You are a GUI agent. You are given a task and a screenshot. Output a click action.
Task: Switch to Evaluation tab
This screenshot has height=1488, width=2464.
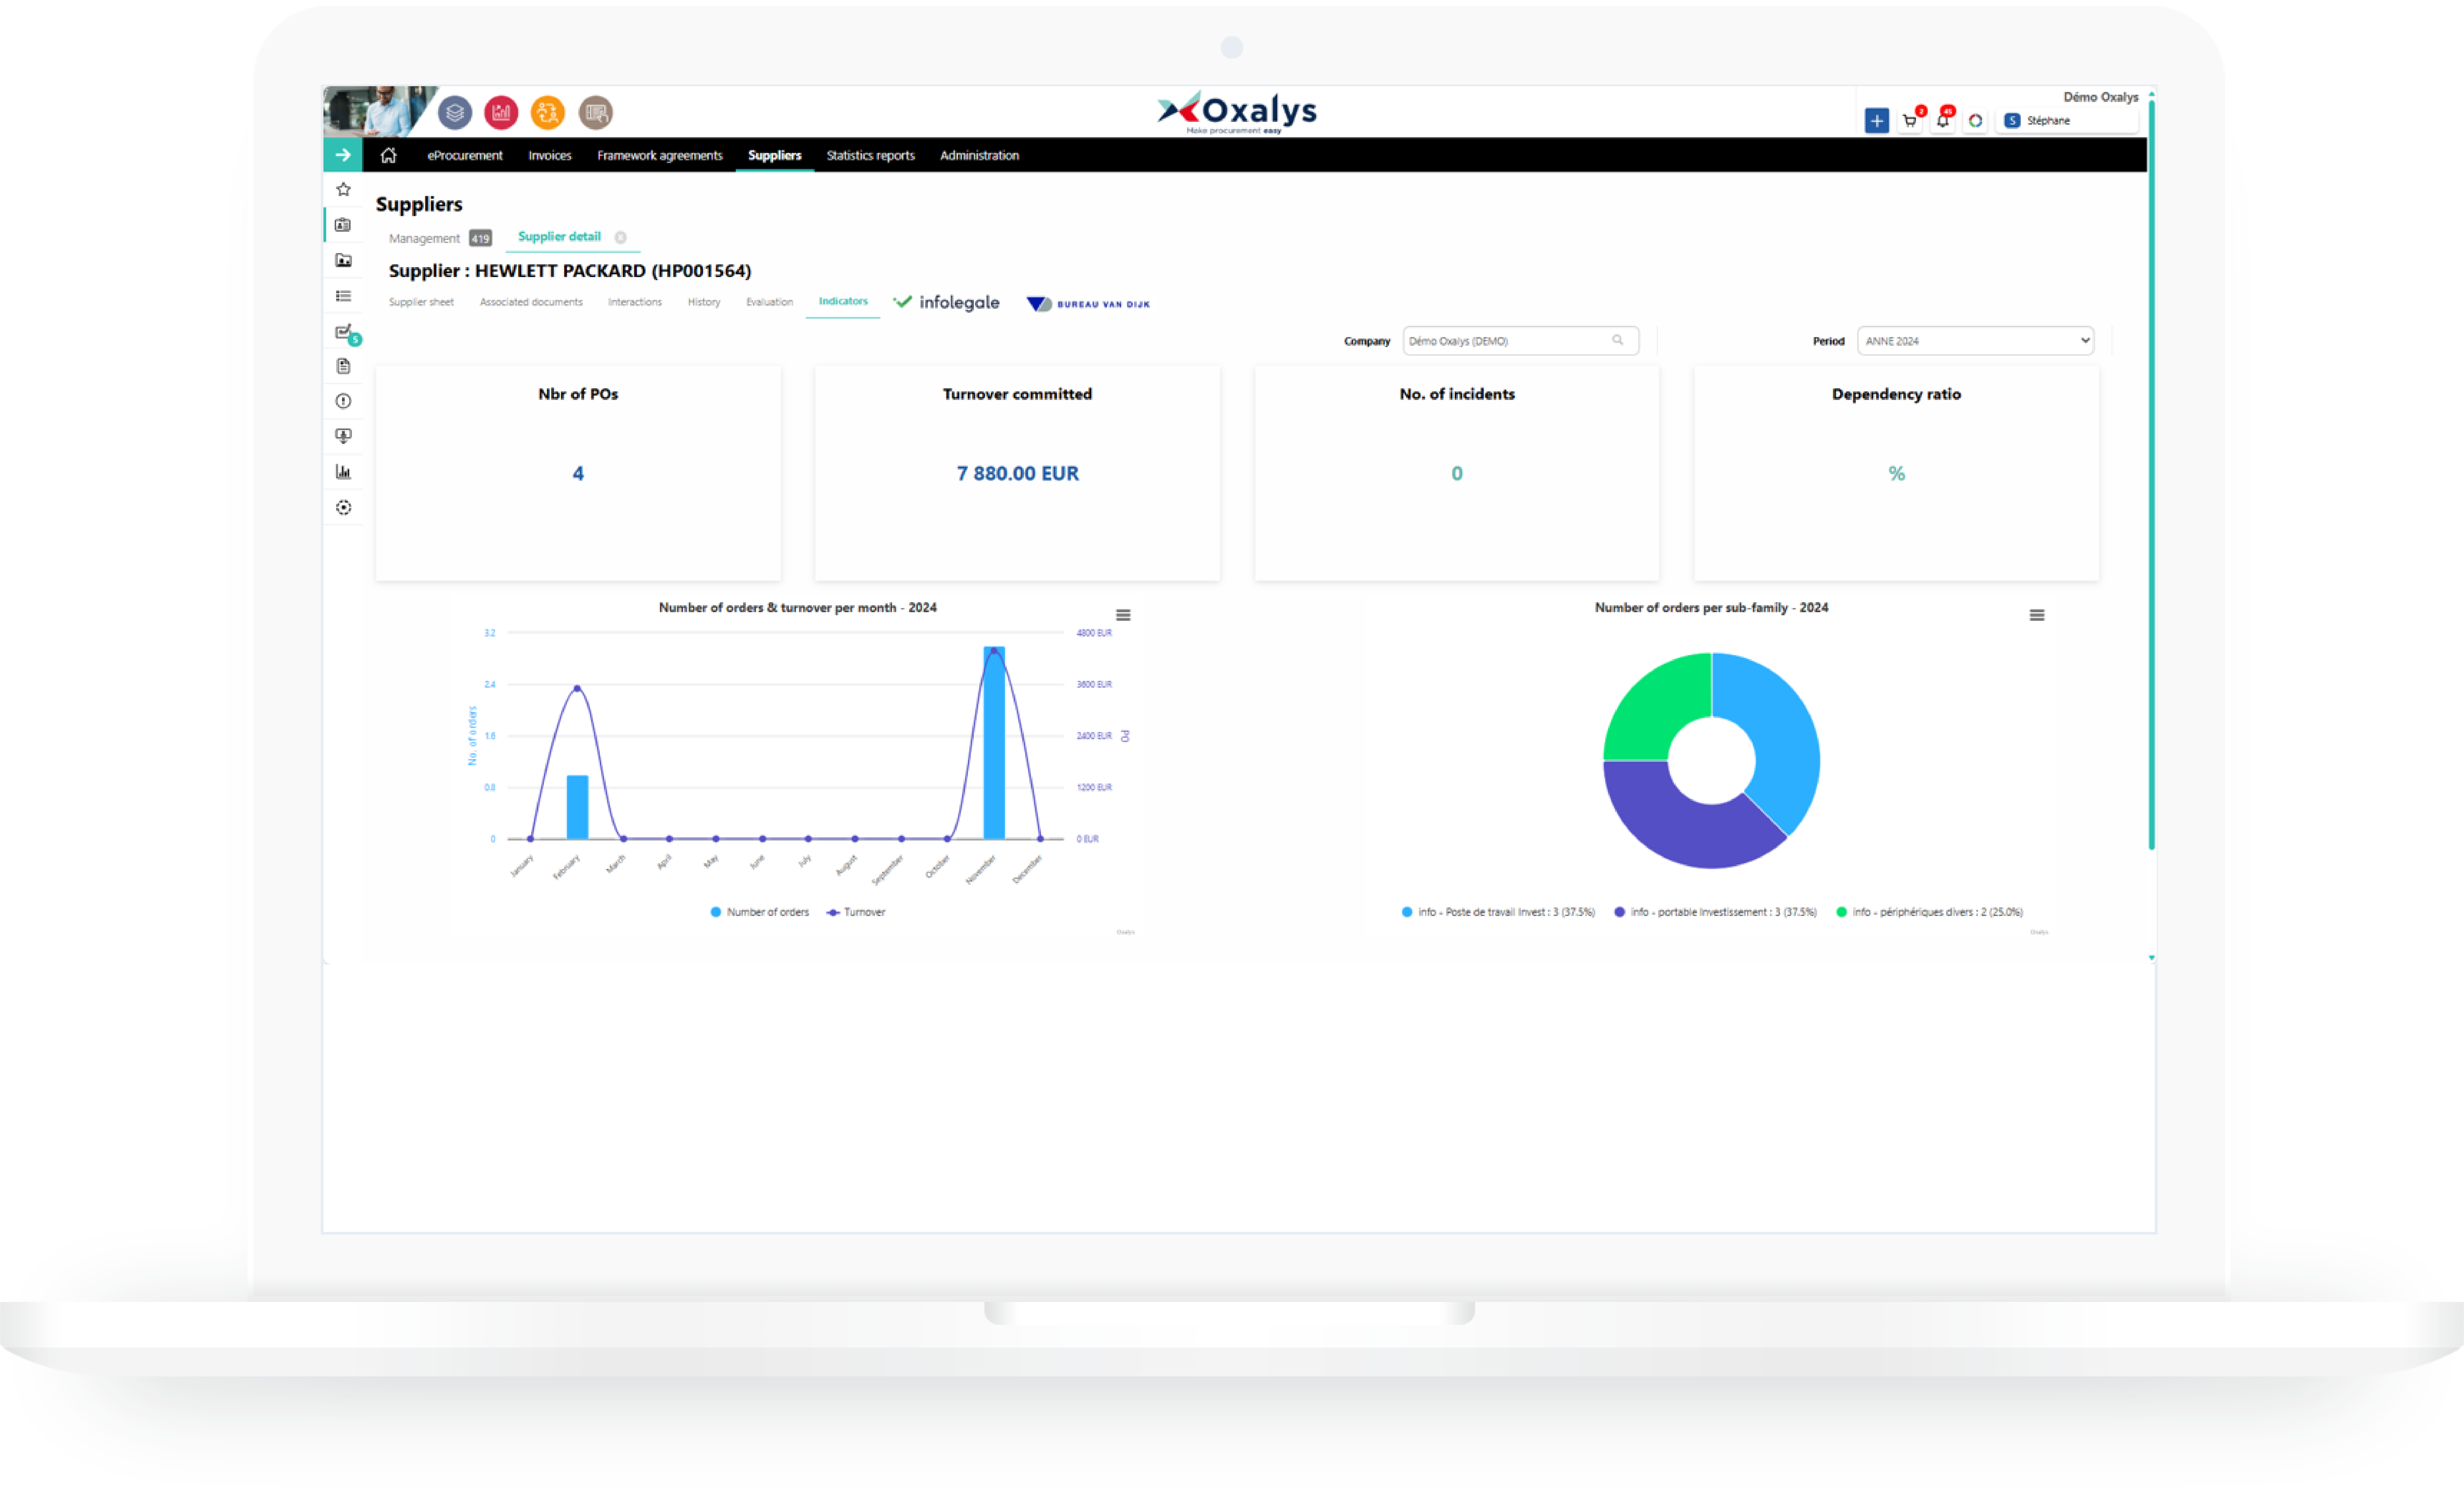pyautogui.click(x=769, y=302)
